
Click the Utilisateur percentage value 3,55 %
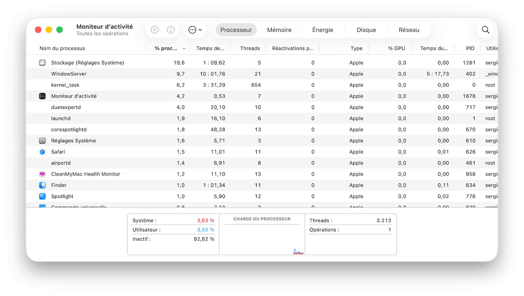[x=206, y=230]
